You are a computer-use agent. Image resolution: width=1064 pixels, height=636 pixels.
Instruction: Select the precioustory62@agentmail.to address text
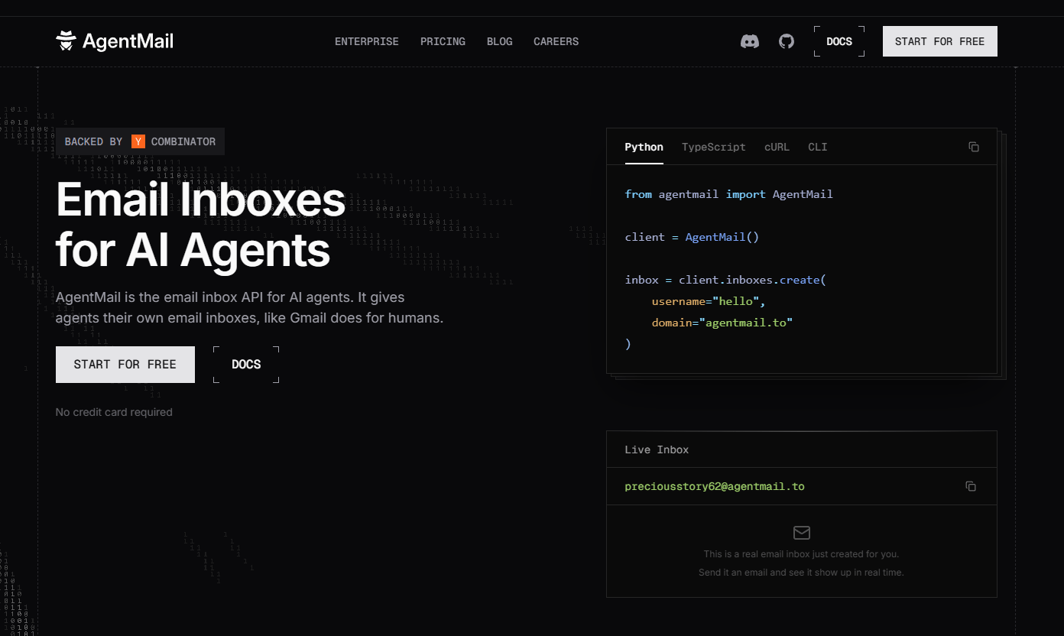coord(715,486)
